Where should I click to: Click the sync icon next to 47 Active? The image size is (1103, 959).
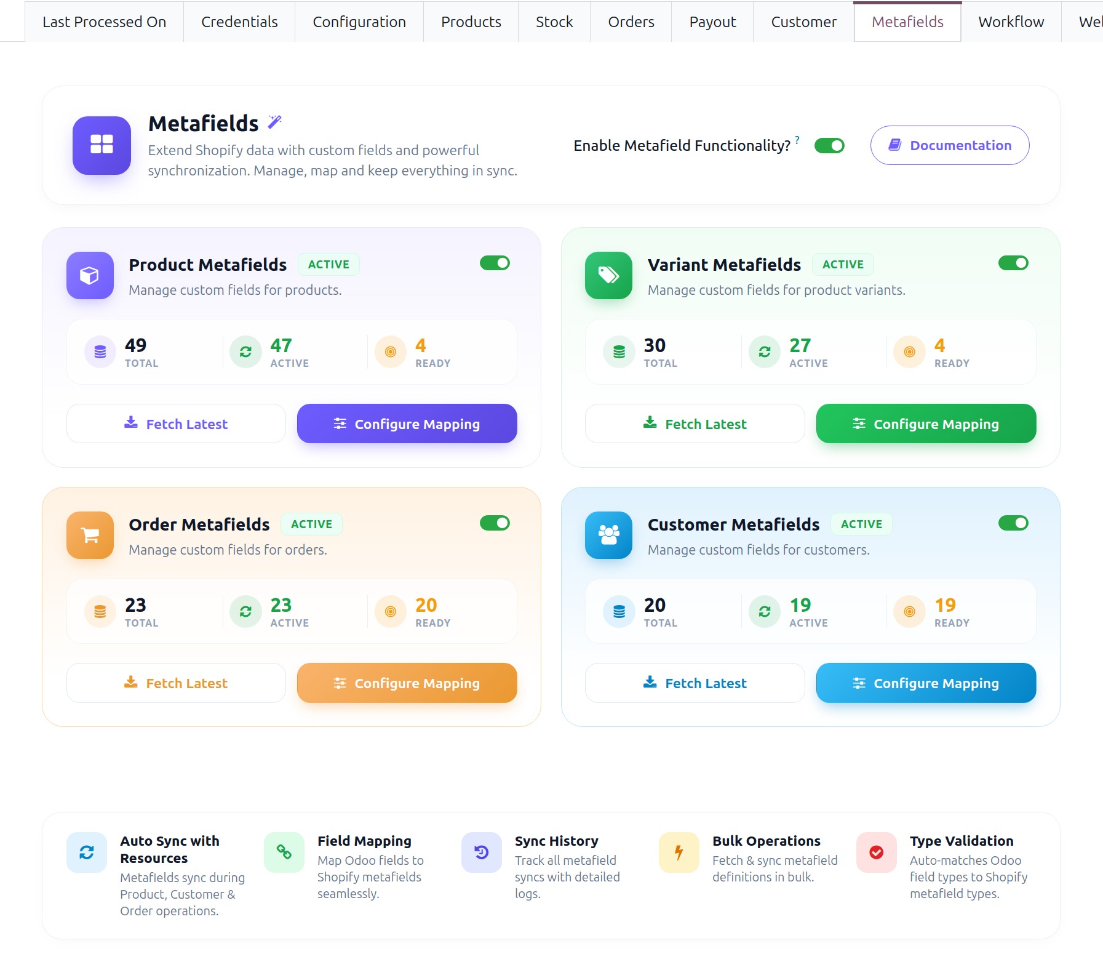pyautogui.click(x=245, y=352)
